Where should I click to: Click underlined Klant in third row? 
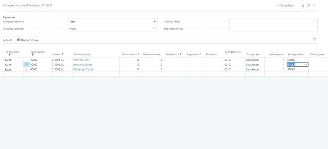[x=8, y=69]
